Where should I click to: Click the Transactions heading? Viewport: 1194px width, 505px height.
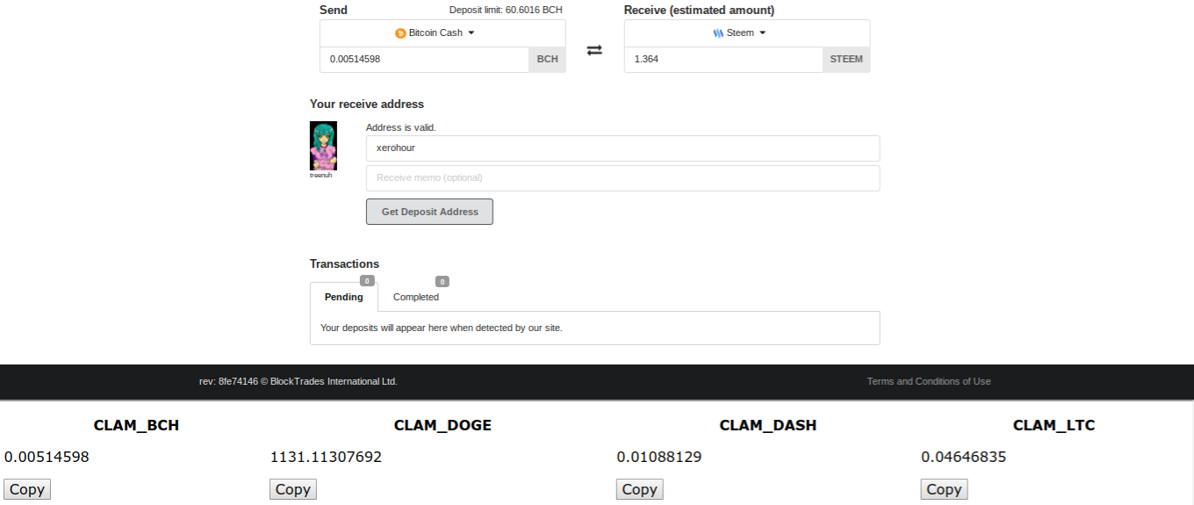344,263
